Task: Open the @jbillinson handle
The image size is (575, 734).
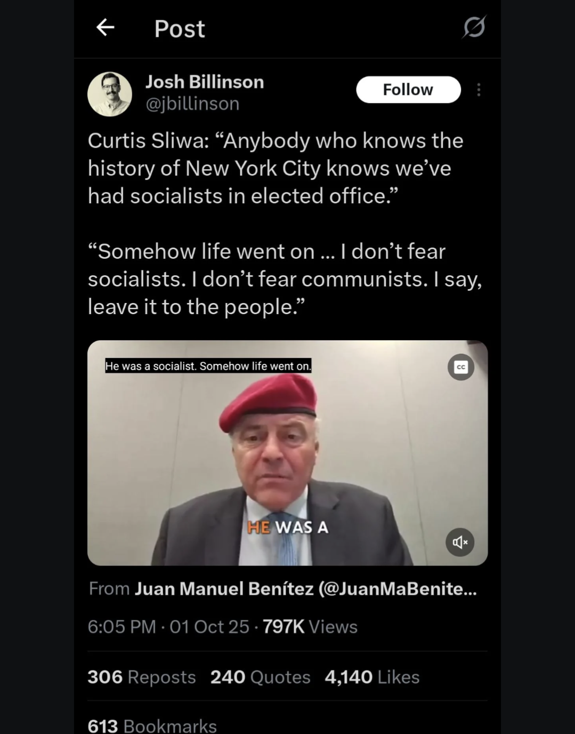Action: click(192, 103)
